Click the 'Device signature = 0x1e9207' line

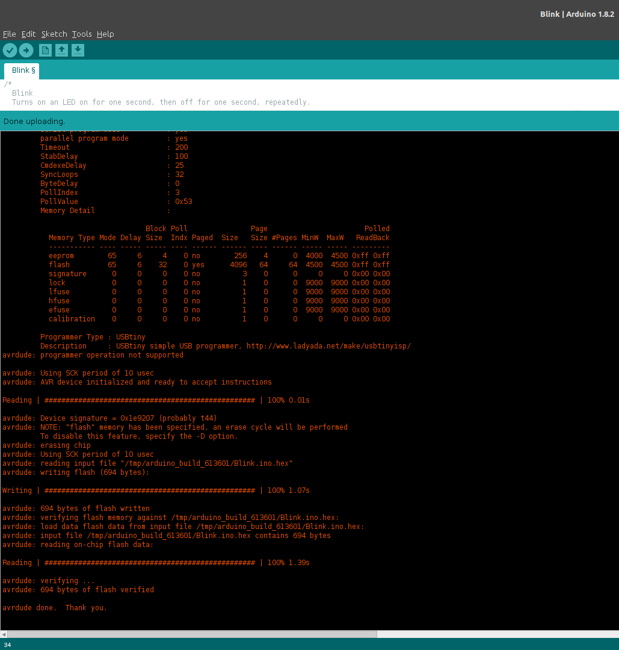click(110, 418)
